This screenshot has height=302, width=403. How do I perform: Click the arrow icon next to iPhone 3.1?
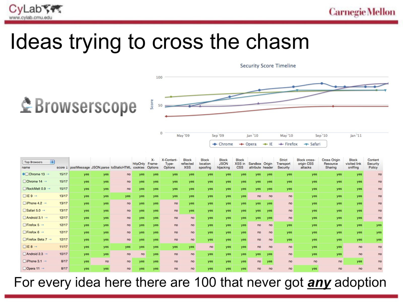point(45,261)
